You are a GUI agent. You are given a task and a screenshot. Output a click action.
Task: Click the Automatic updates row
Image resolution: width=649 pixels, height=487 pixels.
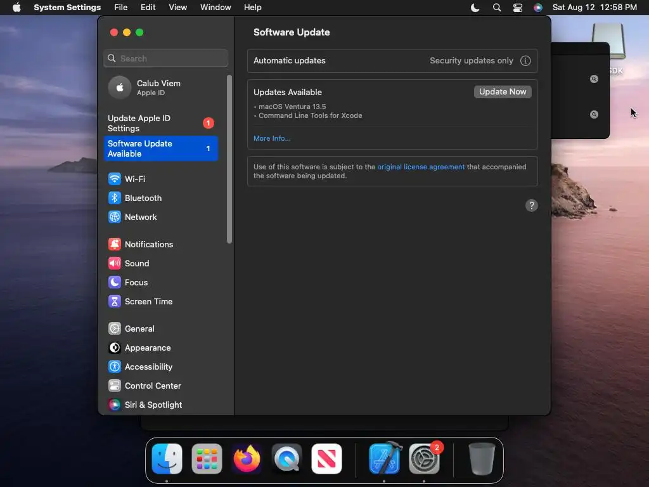(392, 61)
